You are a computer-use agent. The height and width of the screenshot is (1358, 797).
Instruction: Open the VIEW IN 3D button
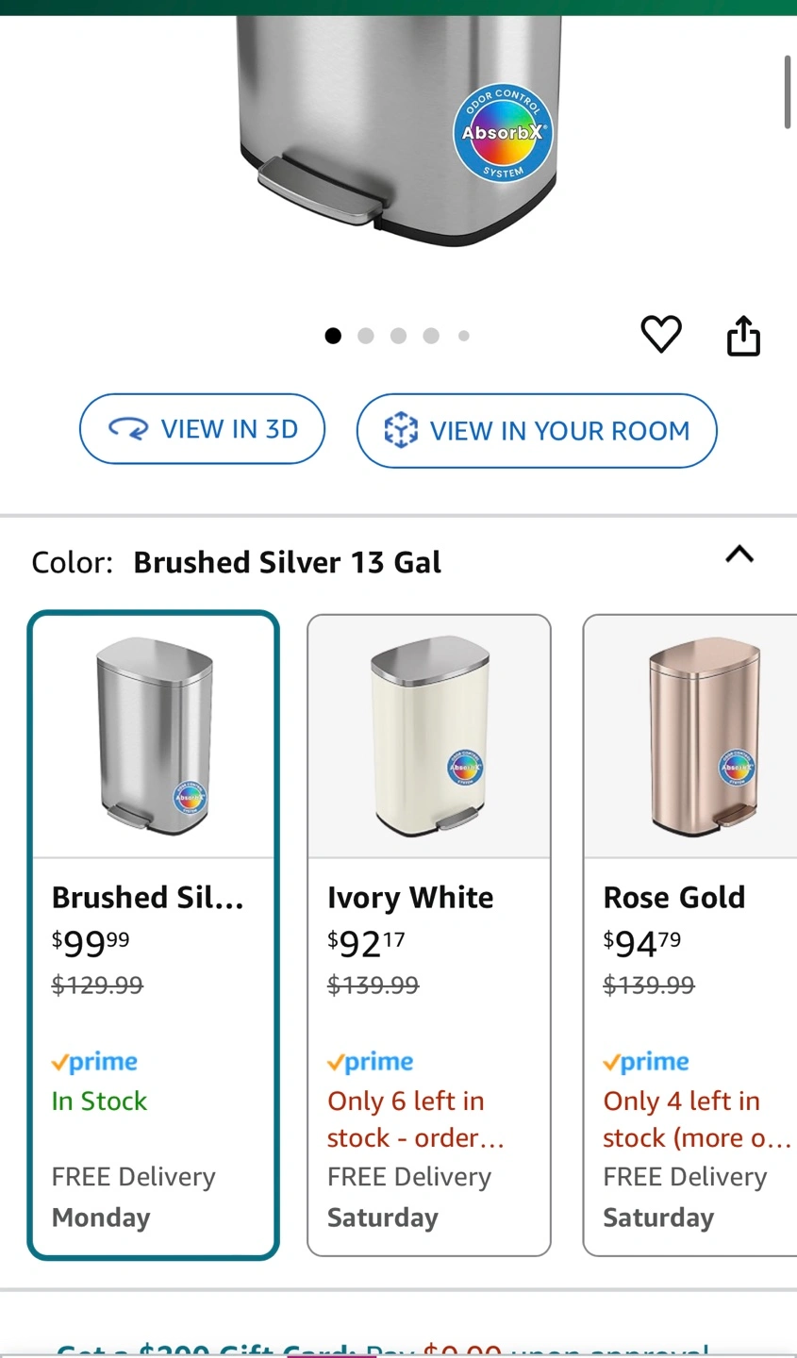point(202,429)
